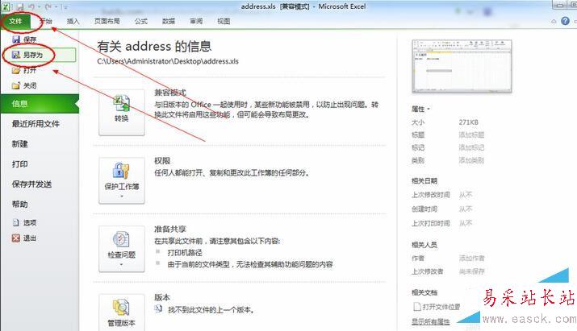
Task: Click the 关闭 close file icon
Action: [x=16, y=85]
